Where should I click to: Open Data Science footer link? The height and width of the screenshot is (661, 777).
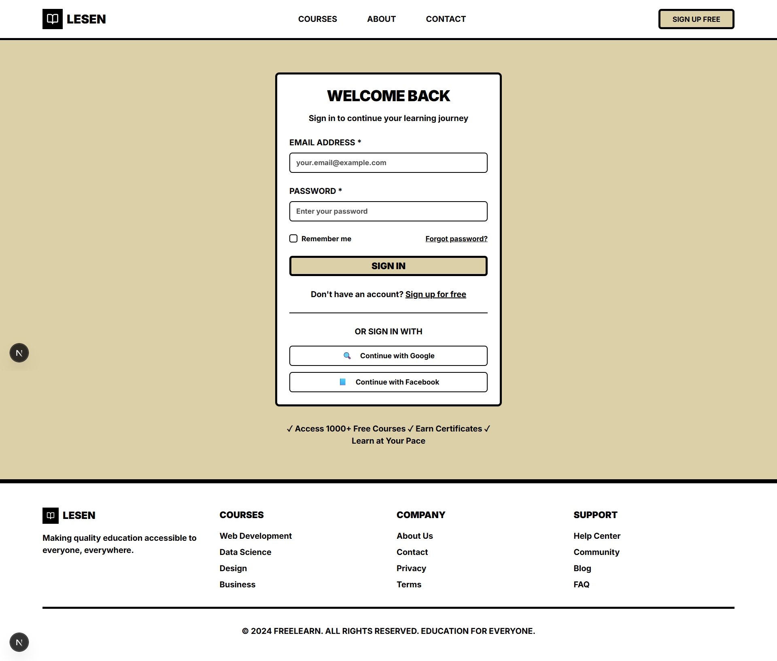[x=245, y=552]
